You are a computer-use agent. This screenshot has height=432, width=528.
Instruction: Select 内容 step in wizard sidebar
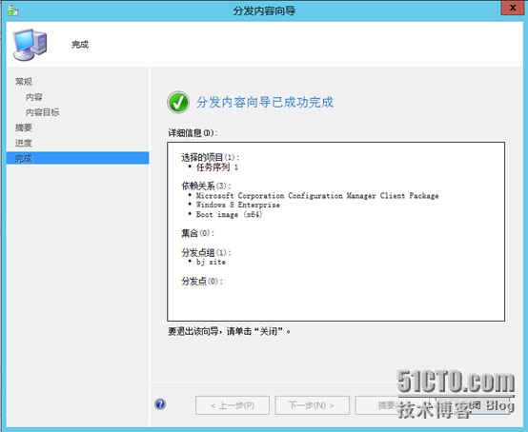coord(34,97)
